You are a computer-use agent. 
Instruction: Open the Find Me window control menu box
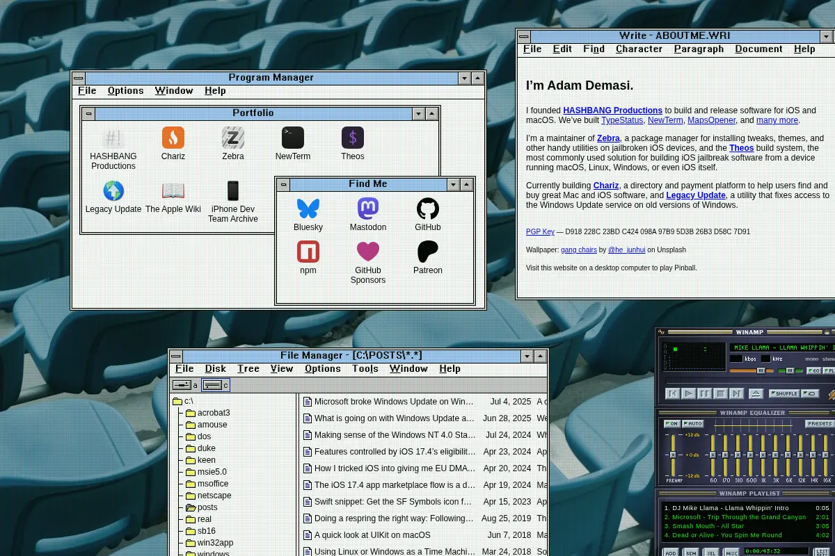pyautogui.click(x=283, y=184)
